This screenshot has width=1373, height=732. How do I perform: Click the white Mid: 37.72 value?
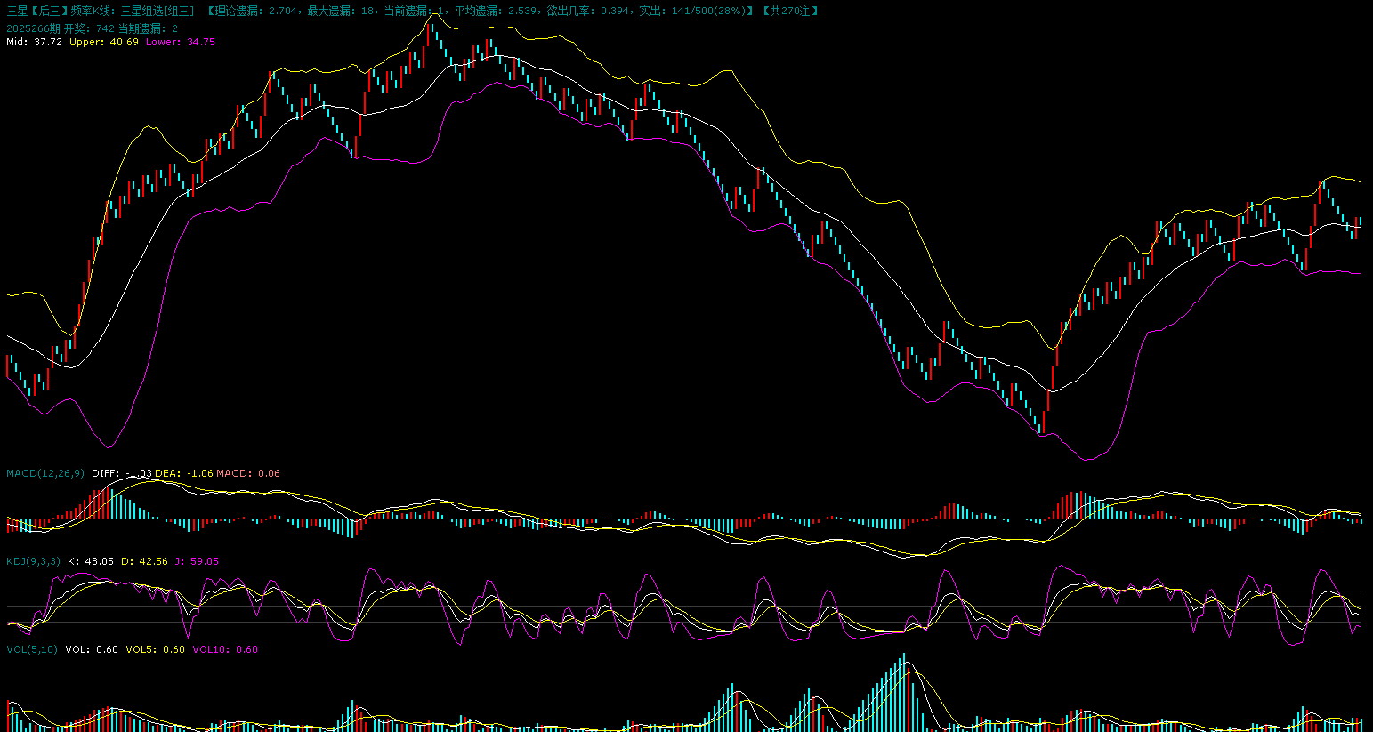pyautogui.click(x=35, y=42)
